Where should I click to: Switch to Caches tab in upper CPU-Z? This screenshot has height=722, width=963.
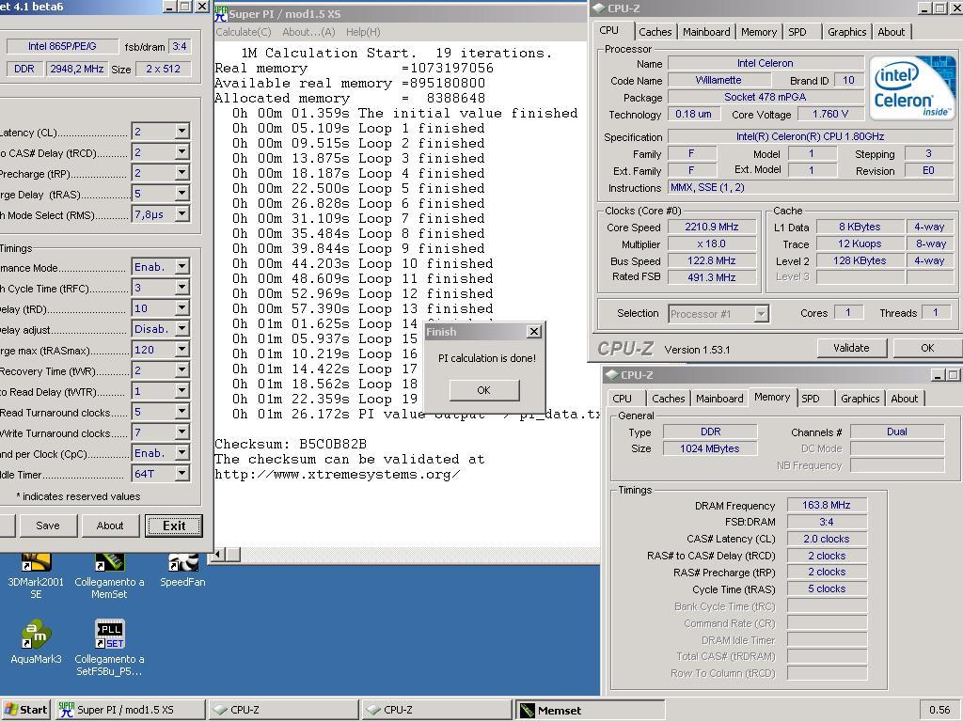click(655, 32)
